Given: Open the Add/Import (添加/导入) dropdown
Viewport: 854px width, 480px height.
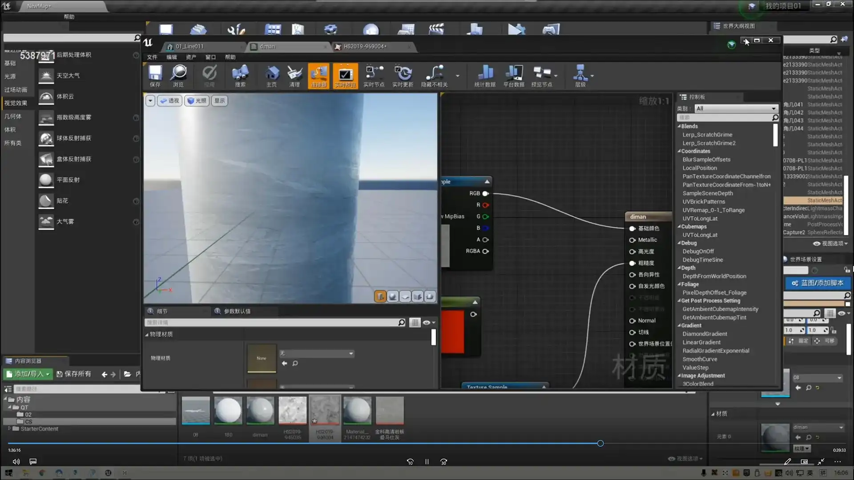Looking at the screenshot, I should [x=28, y=374].
